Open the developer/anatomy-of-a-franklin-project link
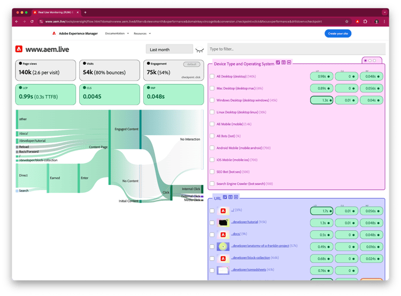 click(260, 246)
